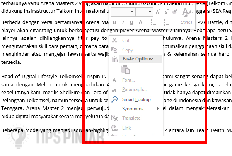Select the Format Painter brush icon

pos(175,12)
